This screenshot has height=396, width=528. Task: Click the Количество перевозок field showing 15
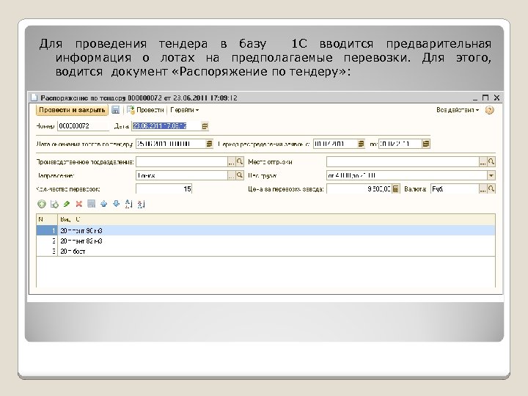coord(164,189)
